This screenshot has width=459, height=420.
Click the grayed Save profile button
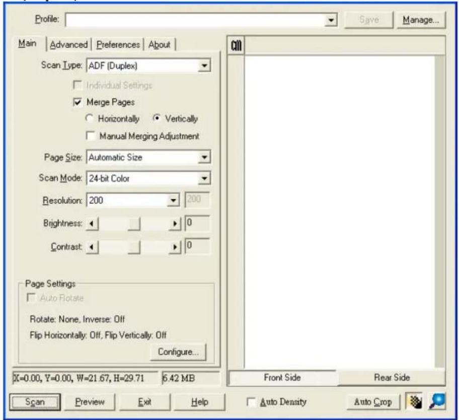369,20
